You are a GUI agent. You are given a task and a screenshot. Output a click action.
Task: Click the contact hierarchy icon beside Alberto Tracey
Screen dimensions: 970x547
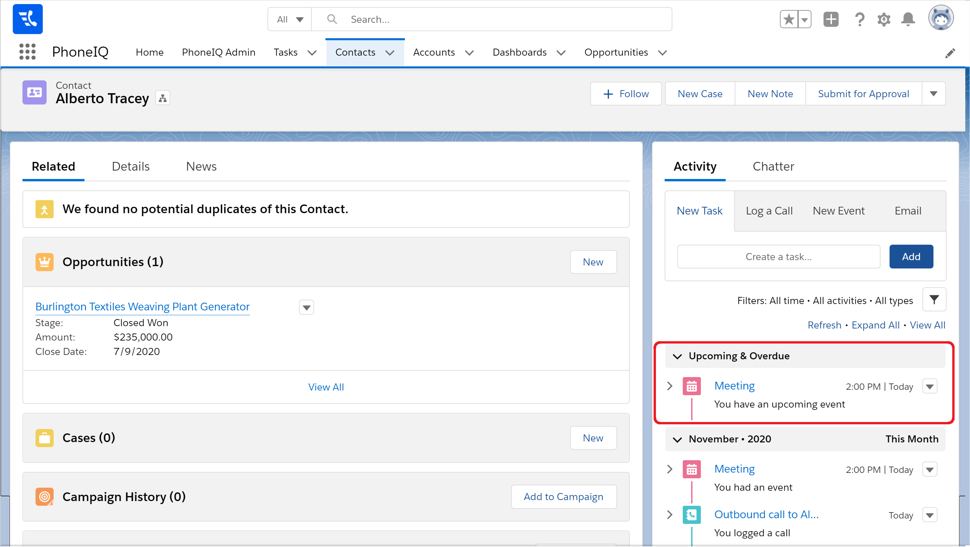[163, 98]
